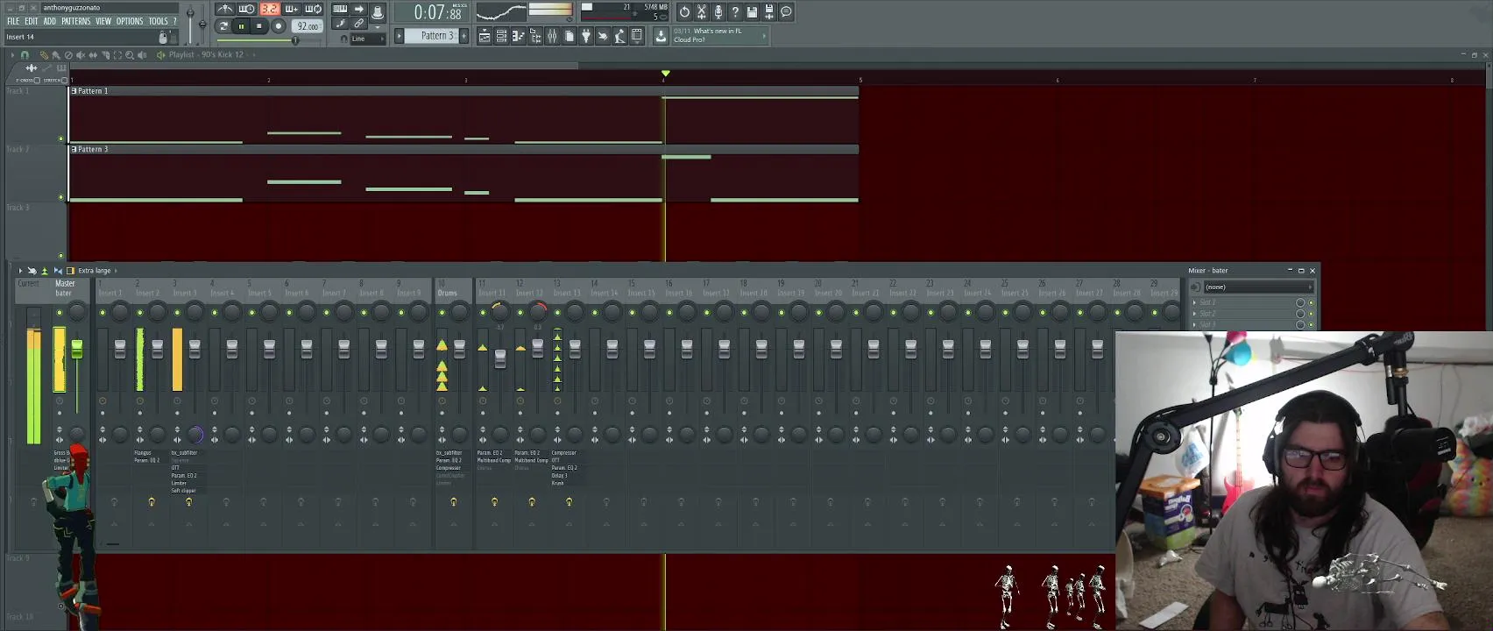The width and height of the screenshot is (1493, 631).
Task: Open the pattern menu arrow left of Pattern 3
Action: [x=400, y=36]
